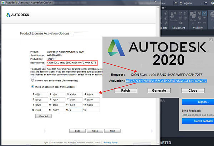
Task: Click scroll down arrow of licensing dialog scrollbar
Action: (x=158, y=143)
